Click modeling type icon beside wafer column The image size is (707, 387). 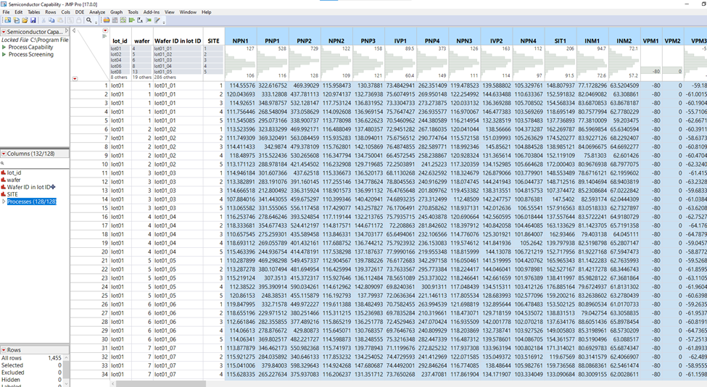pos(4,180)
